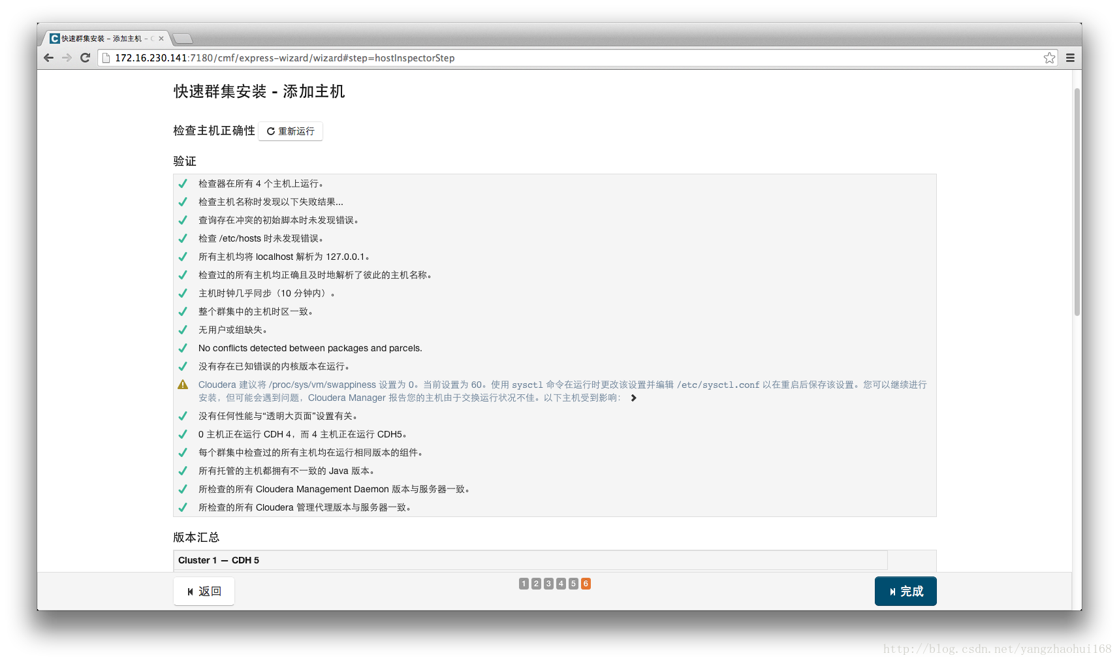The height and width of the screenshot is (662, 1119).
Task: Click the checkmark beside No conflicts detected row
Action: pos(183,348)
